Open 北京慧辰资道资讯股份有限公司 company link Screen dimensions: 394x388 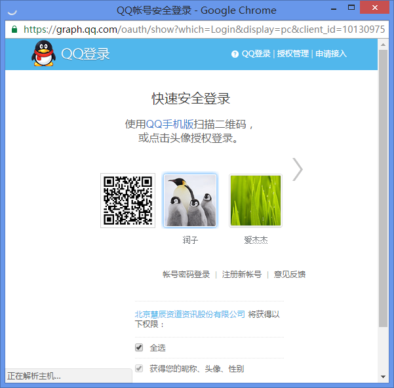pos(189,314)
